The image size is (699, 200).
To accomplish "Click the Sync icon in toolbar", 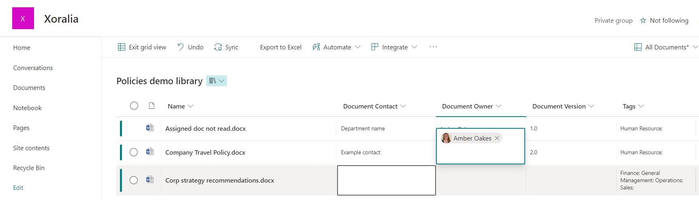I will pos(218,47).
